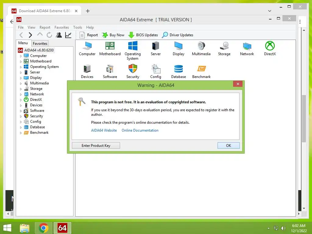Screen dimensions: 312x234
Task: Expand the Server tree node arrow
Action: pos(21,73)
